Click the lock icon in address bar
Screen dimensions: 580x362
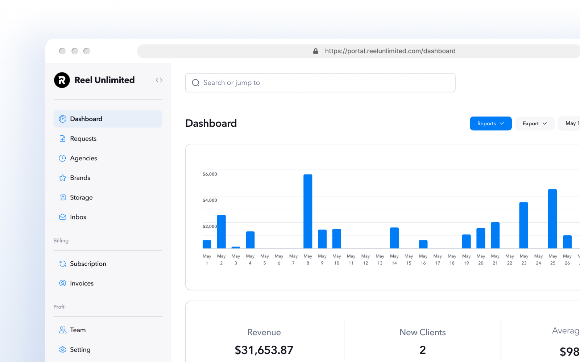click(316, 51)
